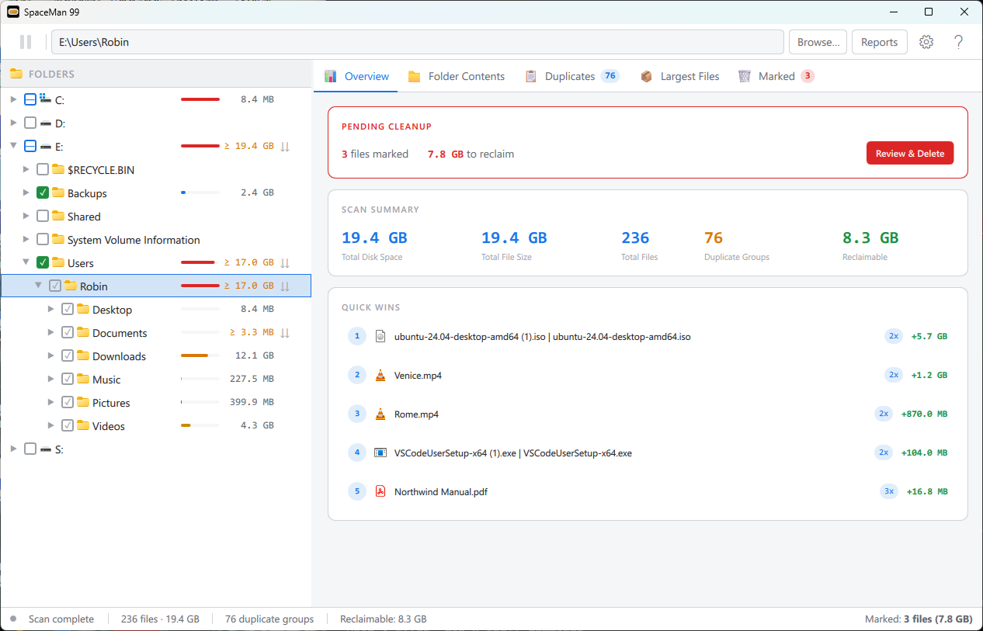Open the Folder Contents tab
The width and height of the screenshot is (983, 631).
[457, 76]
